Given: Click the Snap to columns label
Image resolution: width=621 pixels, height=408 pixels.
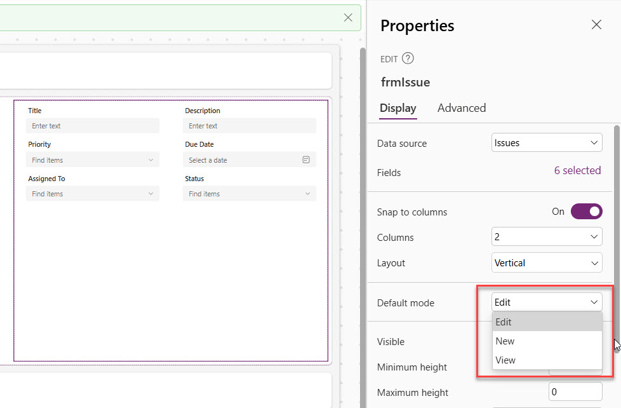Looking at the screenshot, I should [412, 212].
